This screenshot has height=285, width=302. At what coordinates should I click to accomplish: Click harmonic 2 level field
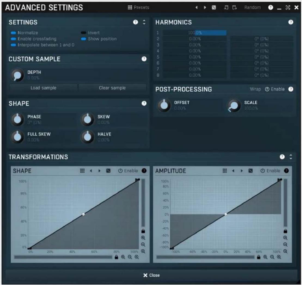[x=195, y=39]
